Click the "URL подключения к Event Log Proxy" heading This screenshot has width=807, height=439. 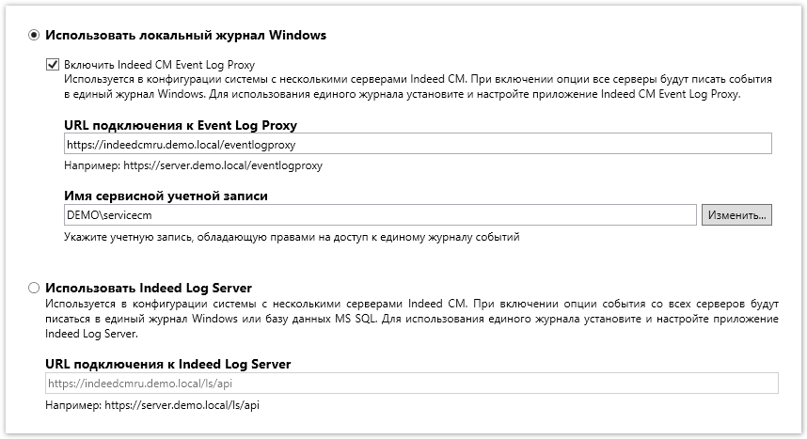[x=187, y=124]
